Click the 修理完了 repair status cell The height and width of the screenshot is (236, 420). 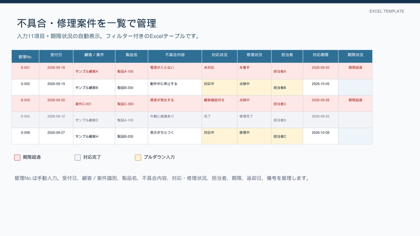point(254,120)
